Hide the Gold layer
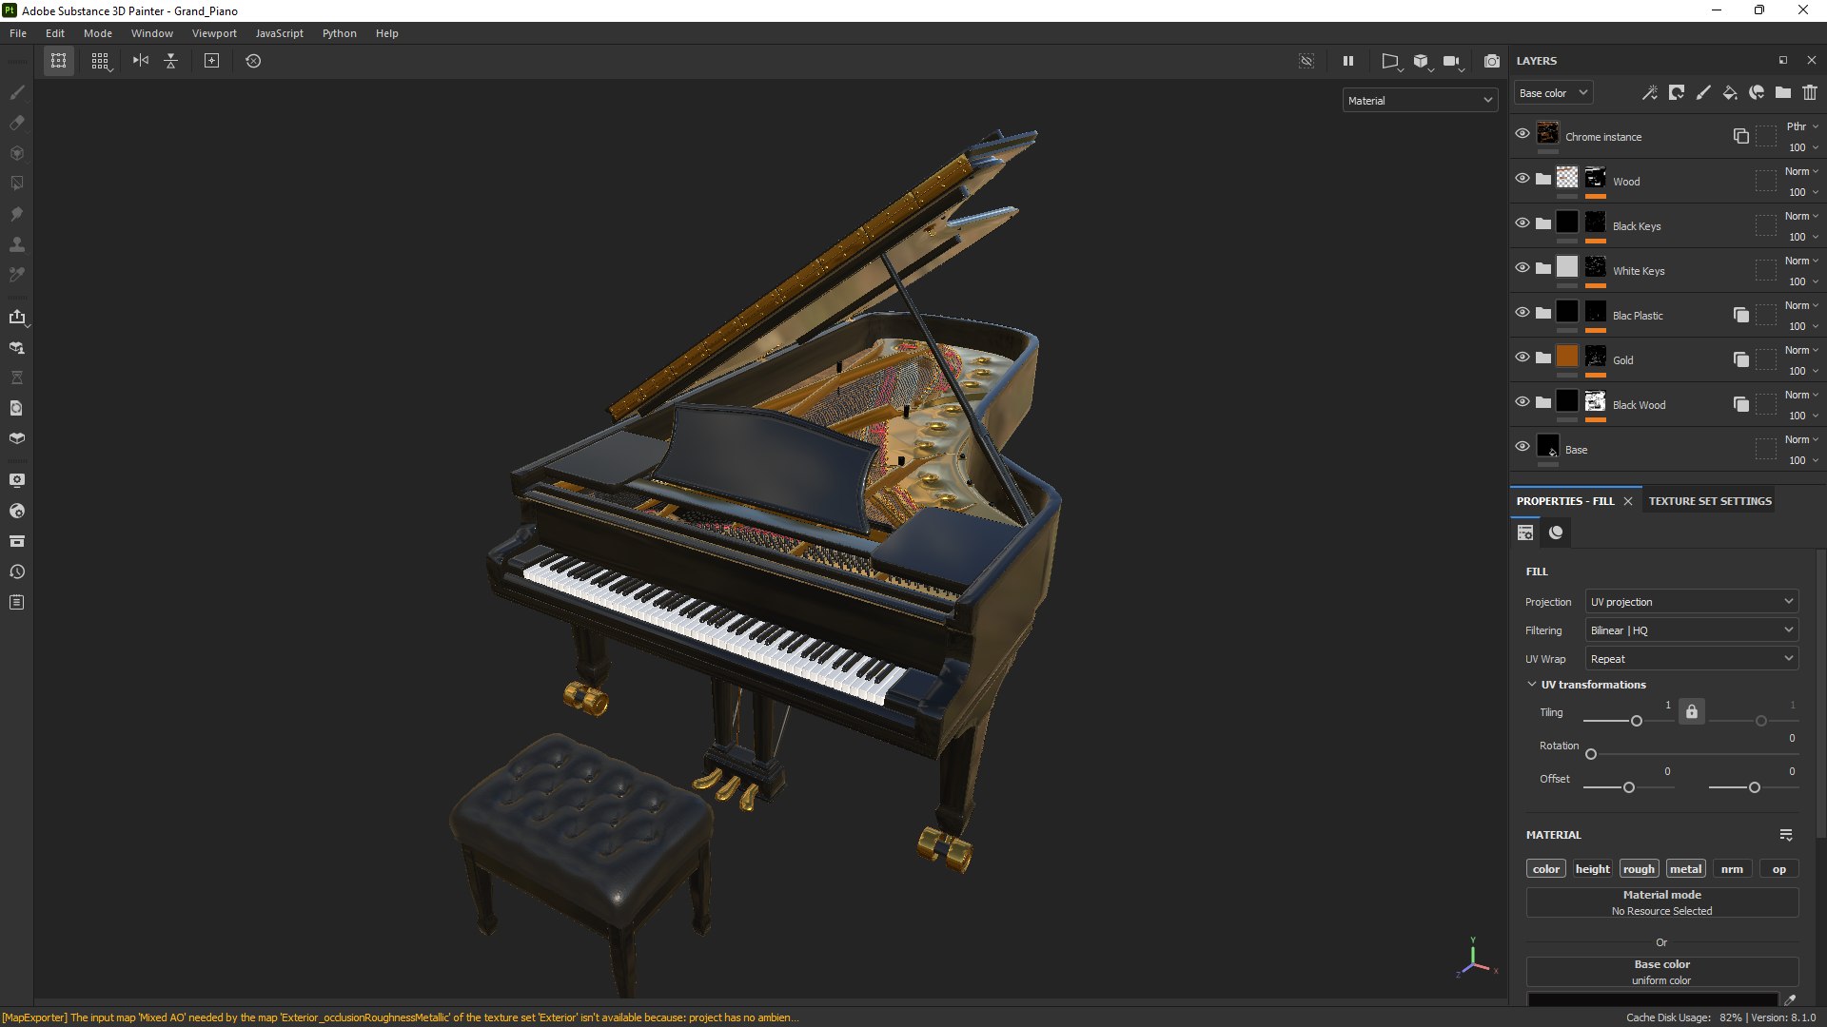1827x1027 pixels. 1522,358
